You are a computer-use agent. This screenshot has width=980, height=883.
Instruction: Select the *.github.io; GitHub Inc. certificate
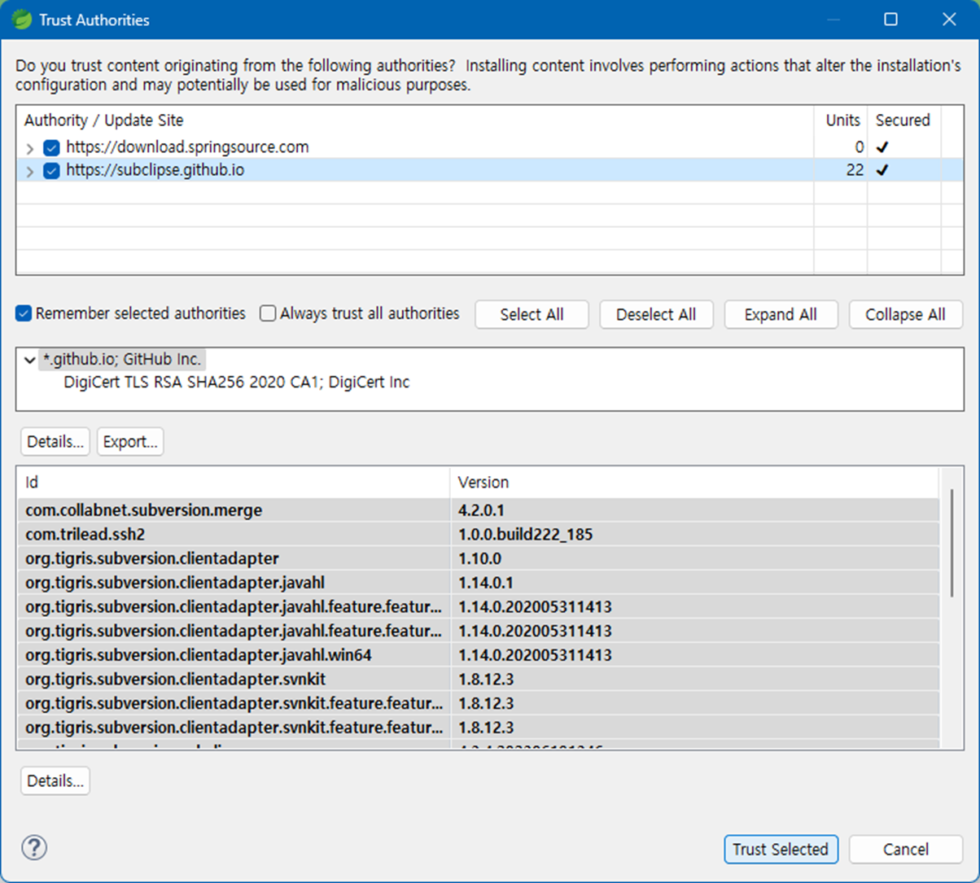(121, 360)
